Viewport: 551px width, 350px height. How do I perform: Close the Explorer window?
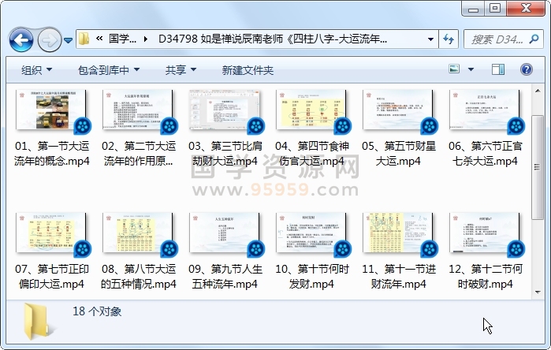526,9
